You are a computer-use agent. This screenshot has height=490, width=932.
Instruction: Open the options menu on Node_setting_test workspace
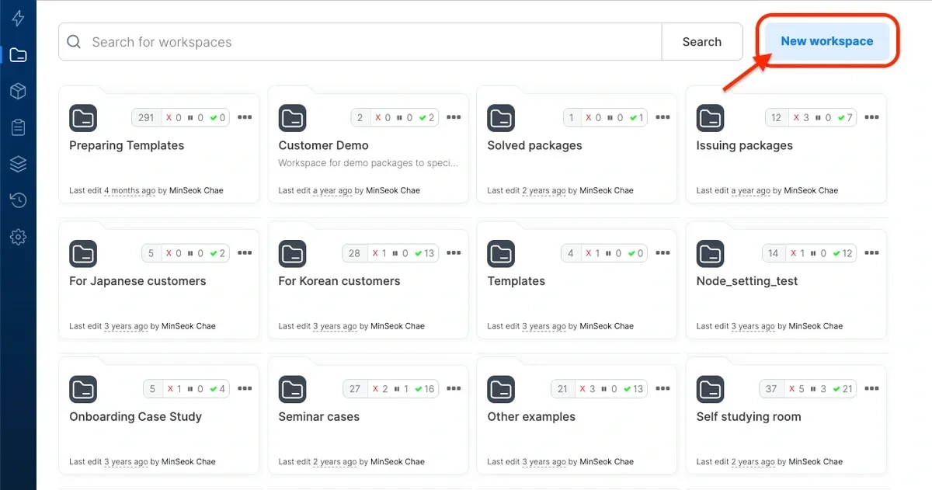pyautogui.click(x=871, y=252)
